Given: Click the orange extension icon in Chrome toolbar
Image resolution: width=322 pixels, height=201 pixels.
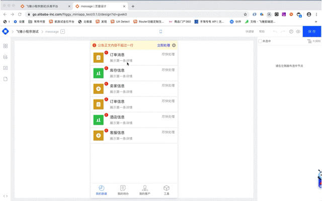Looking at the screenshot, I should pos(291,15).
